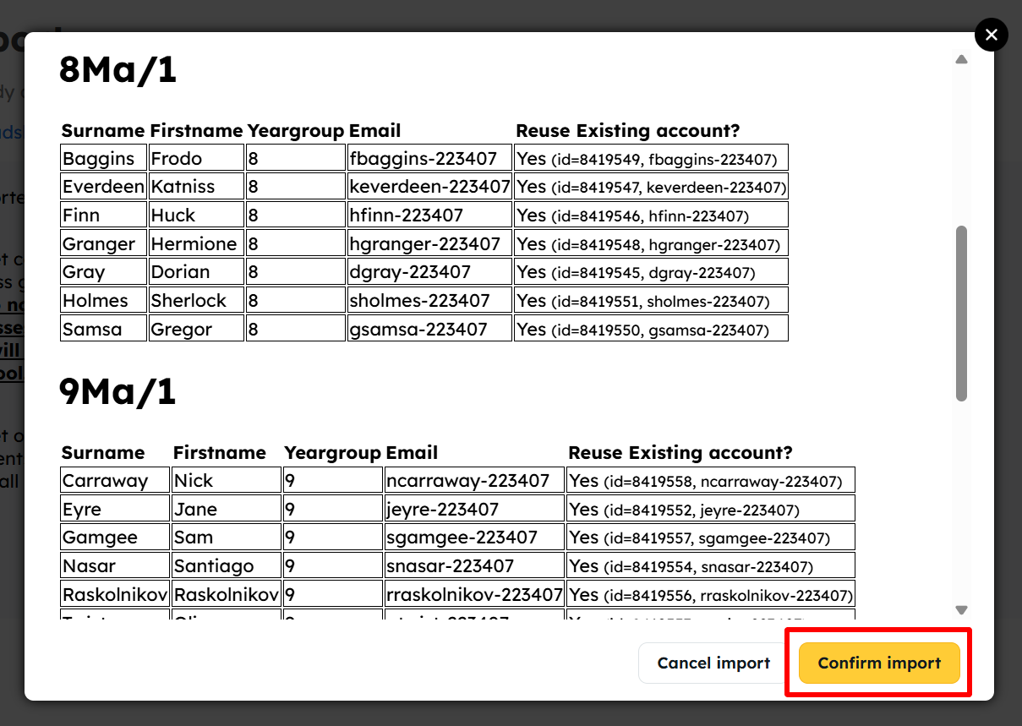Image resolution: width=1022 pixels, height=726 pixels.
Task: Click the Dorian firstname cell
Action: [x=197, y=271]
